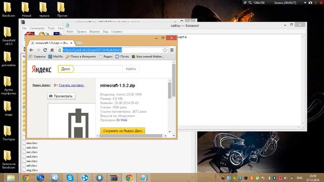Click the Bluetooth tray icon
This screenshot has height=182, width=324.
click(274, 178)
